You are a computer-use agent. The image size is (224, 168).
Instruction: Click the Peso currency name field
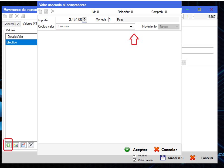click(148, 20)
